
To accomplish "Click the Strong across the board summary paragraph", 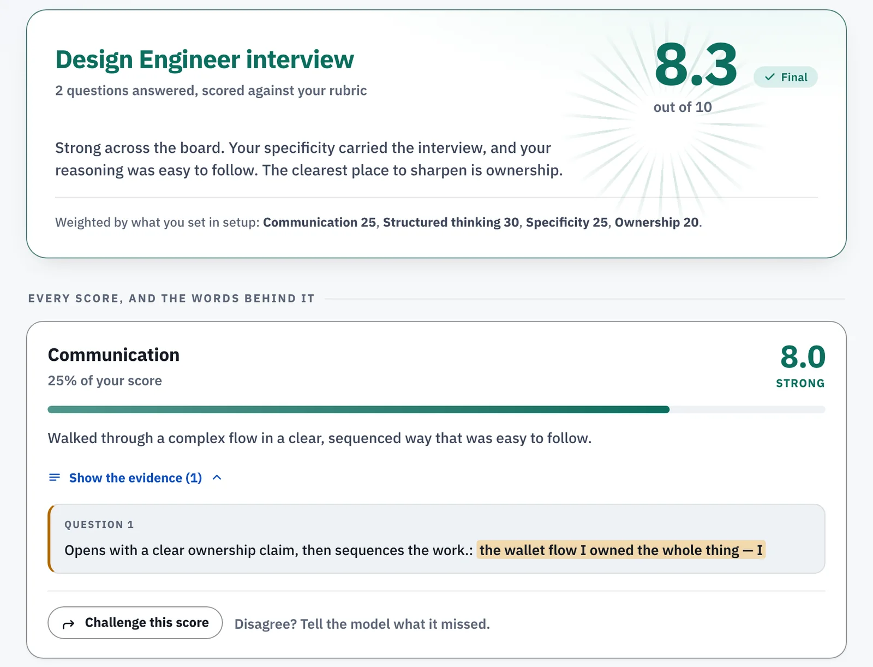I will (x=309, y=159).
